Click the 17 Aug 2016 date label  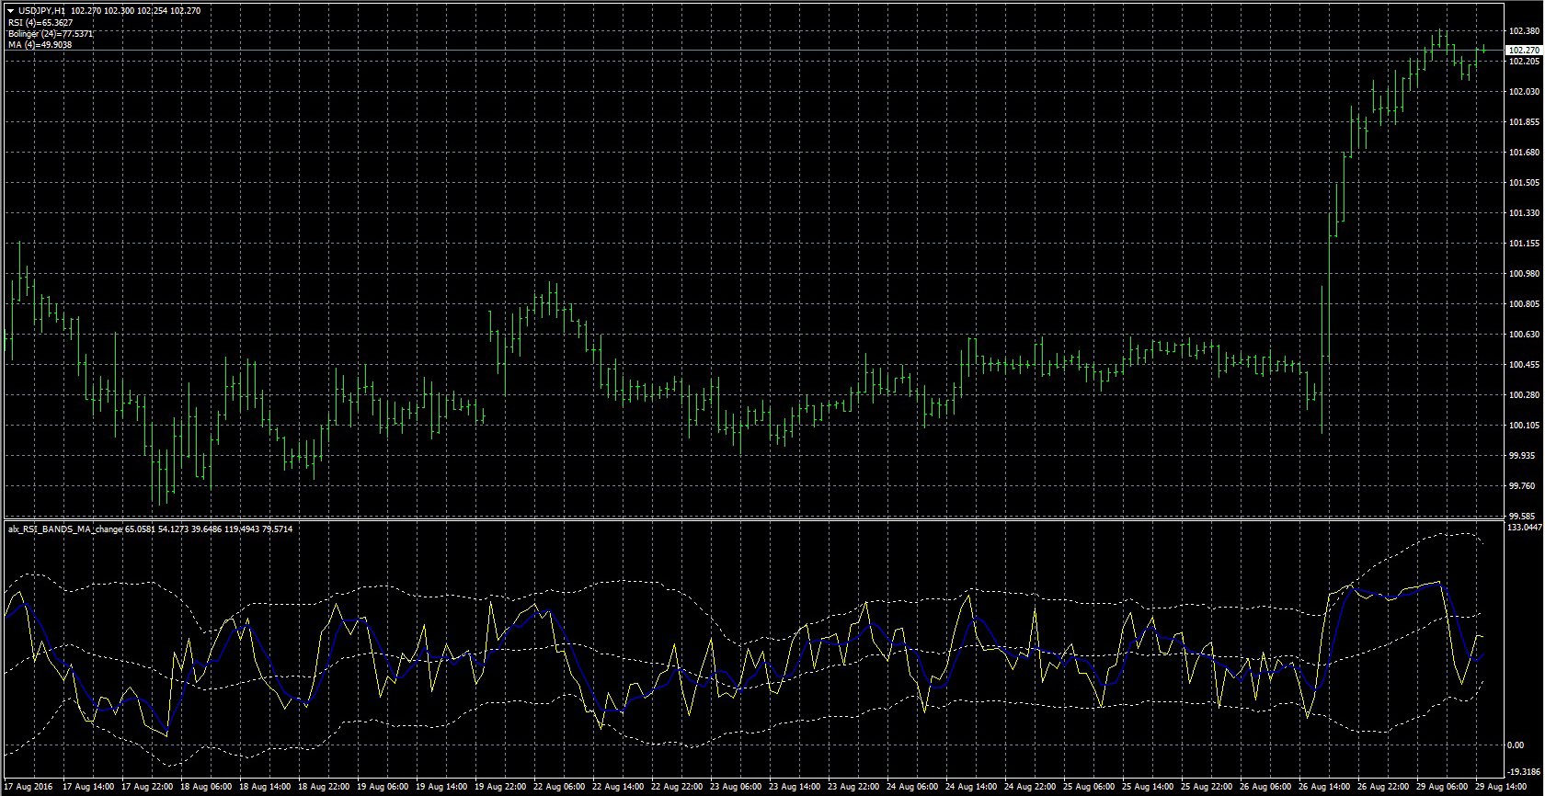(x=30, y=788)
